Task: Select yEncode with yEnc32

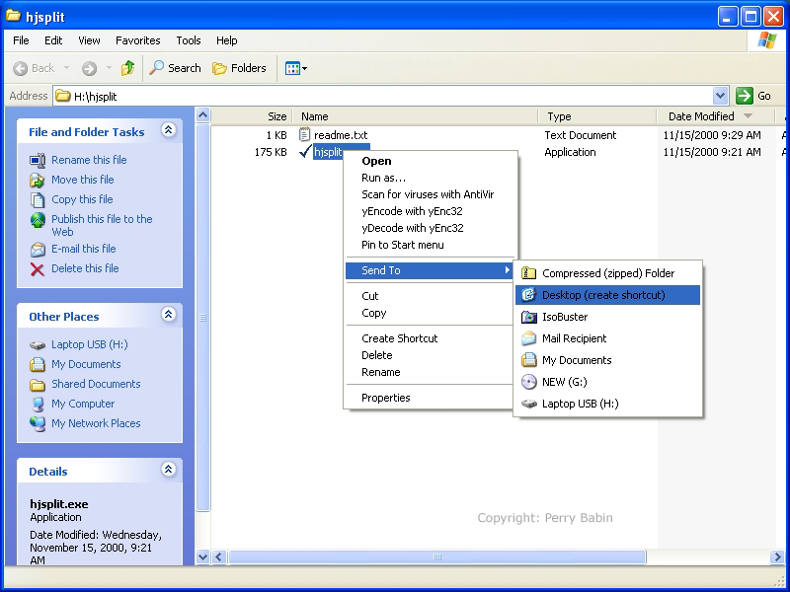Action: click(x=431, y=211)
